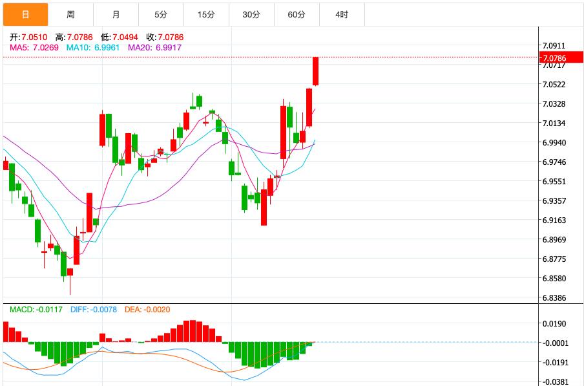Switch to the 4时 four-hour tab
584x386 pixels.
coord(342,14)
